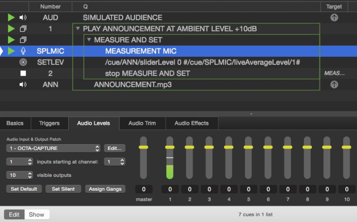Click the green play arrow beside AUD cue

(x=11, y=18)
